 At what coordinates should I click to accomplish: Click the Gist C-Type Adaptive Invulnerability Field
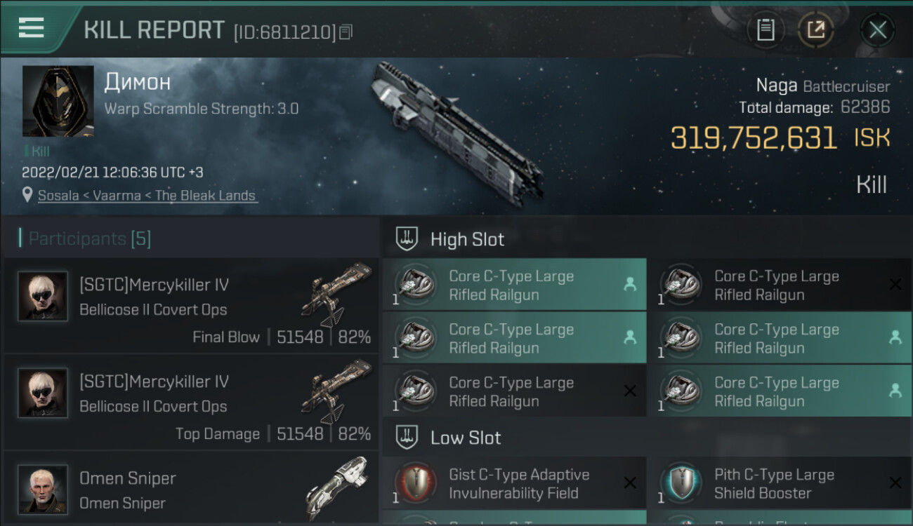(514, 483)
